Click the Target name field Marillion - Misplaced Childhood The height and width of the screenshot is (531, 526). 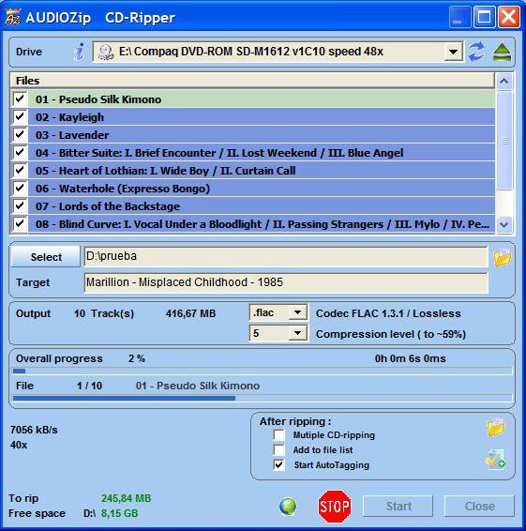point(286,282)
